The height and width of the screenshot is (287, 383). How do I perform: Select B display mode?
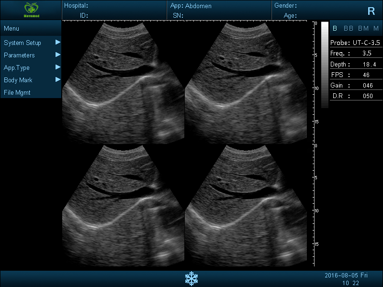point(335,29)
